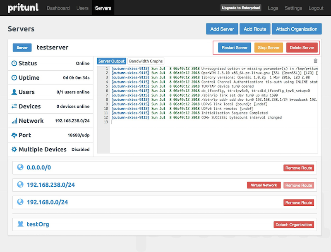
Task: Click the Network signal bars icon
Action: pos(14,121)
